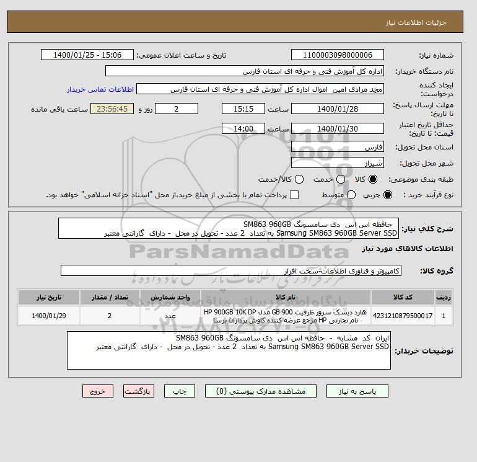Screen dimensions: 477x462
Task: Select the کالا/خدمت radio button
Action: point(299,179)
